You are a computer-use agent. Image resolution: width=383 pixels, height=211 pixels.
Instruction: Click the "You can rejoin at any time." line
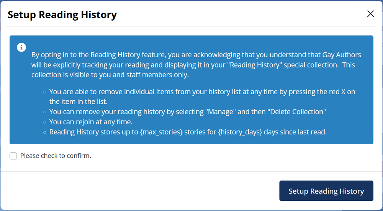pyautogui.click(x=91, y=122)
